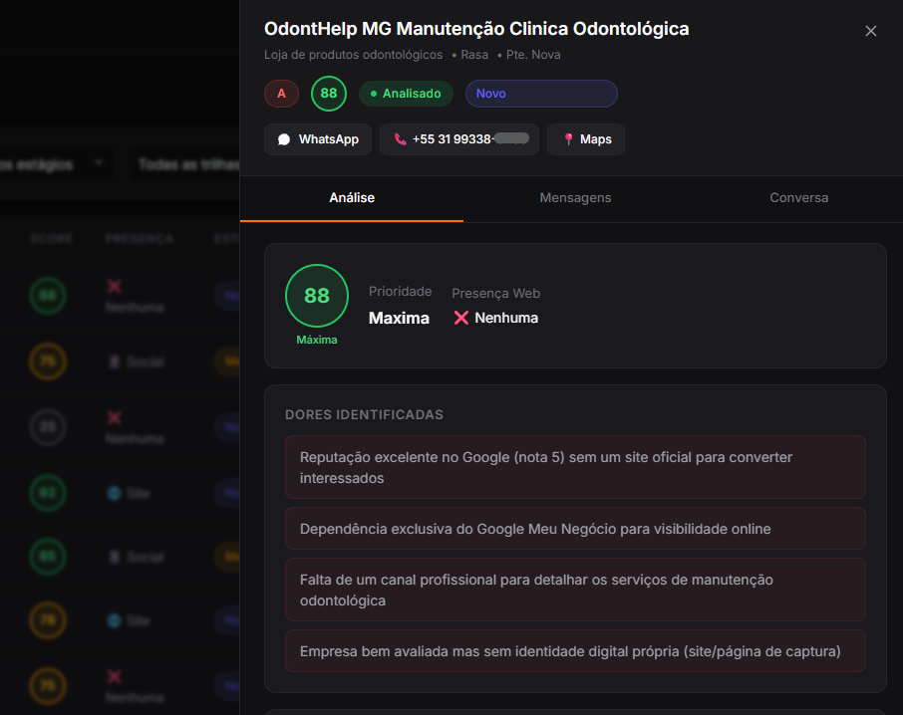
Task: Click the pink phone icon
Action: [401, 139]
